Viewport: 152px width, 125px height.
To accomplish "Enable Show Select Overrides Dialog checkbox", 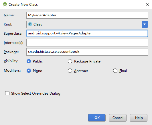I will coord(7,93).
